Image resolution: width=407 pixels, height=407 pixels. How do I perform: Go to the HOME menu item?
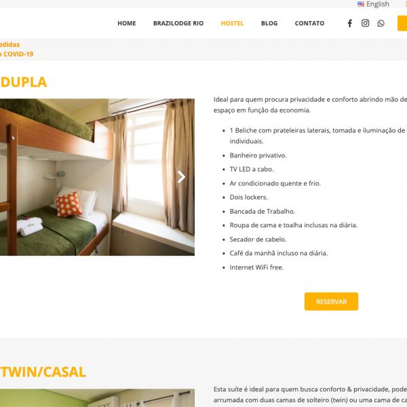(127, 23)
